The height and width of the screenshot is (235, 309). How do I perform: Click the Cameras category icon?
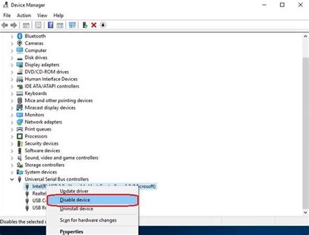click(x=20, y=43)
